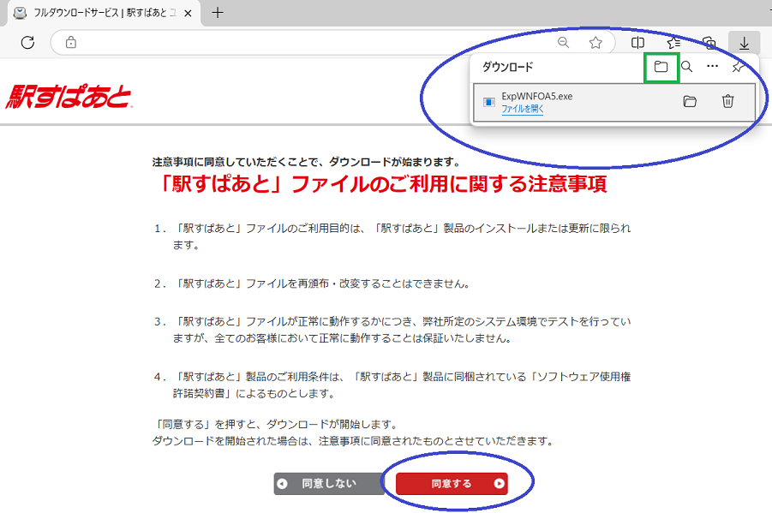The height and width of the screenshot is (513, 772).
Task: Click the line ダウンロードを開始された場合は
Action: pyautogui.click(x=354, y=441)
